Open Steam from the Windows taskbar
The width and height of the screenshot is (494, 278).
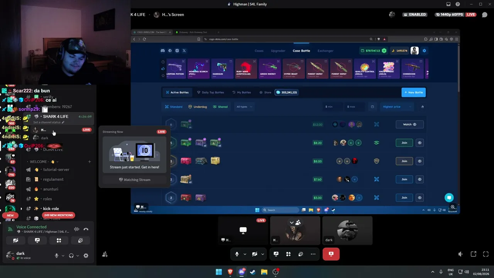point(253,272)
